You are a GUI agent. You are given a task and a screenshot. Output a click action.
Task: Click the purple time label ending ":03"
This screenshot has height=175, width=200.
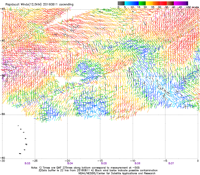(x=27, y=163)
